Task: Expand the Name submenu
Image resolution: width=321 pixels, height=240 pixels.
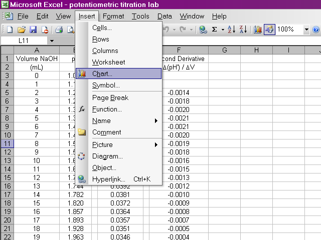Action: click(156, 121)
